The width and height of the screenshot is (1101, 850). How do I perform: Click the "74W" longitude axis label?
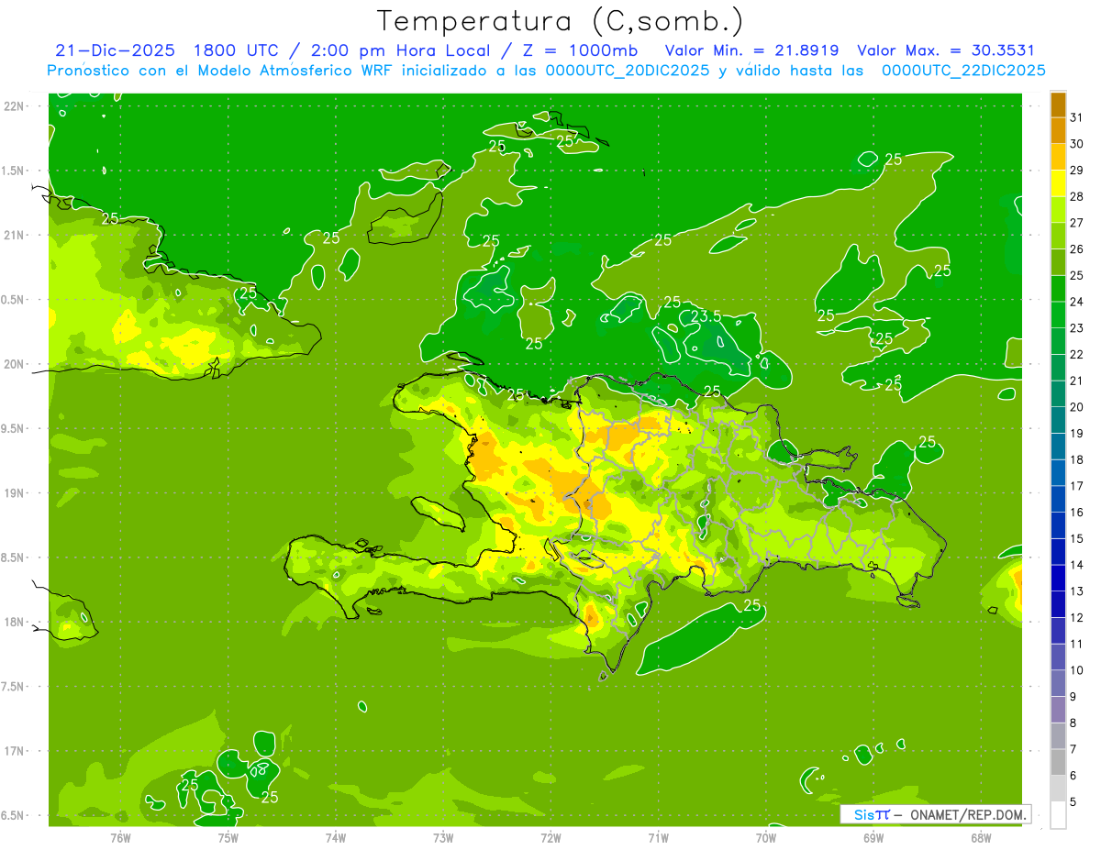(x=336, y=838)
